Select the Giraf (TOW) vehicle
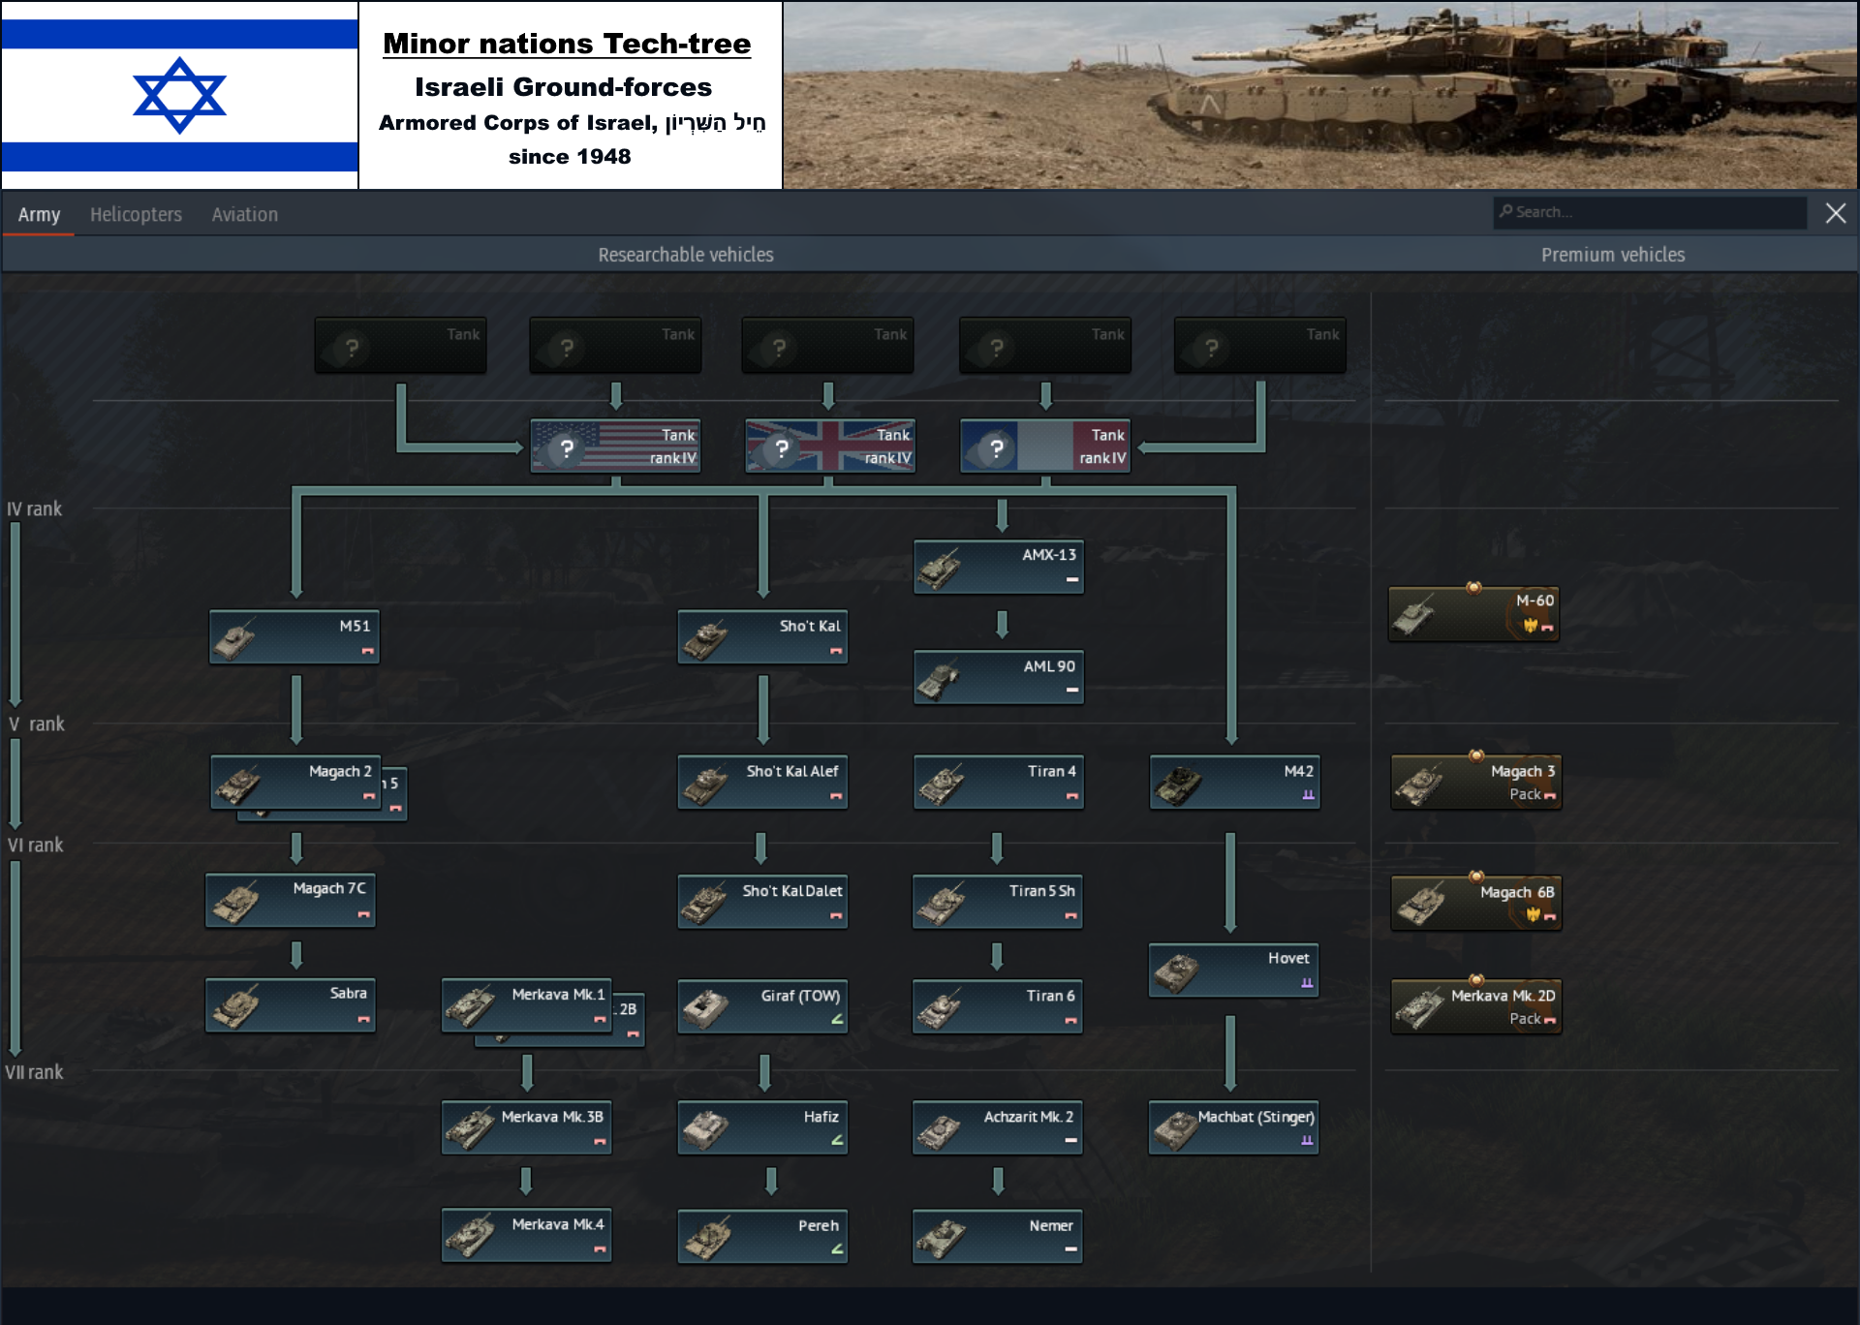This screenshot has height=1325, width=1860. (762, 1006)
